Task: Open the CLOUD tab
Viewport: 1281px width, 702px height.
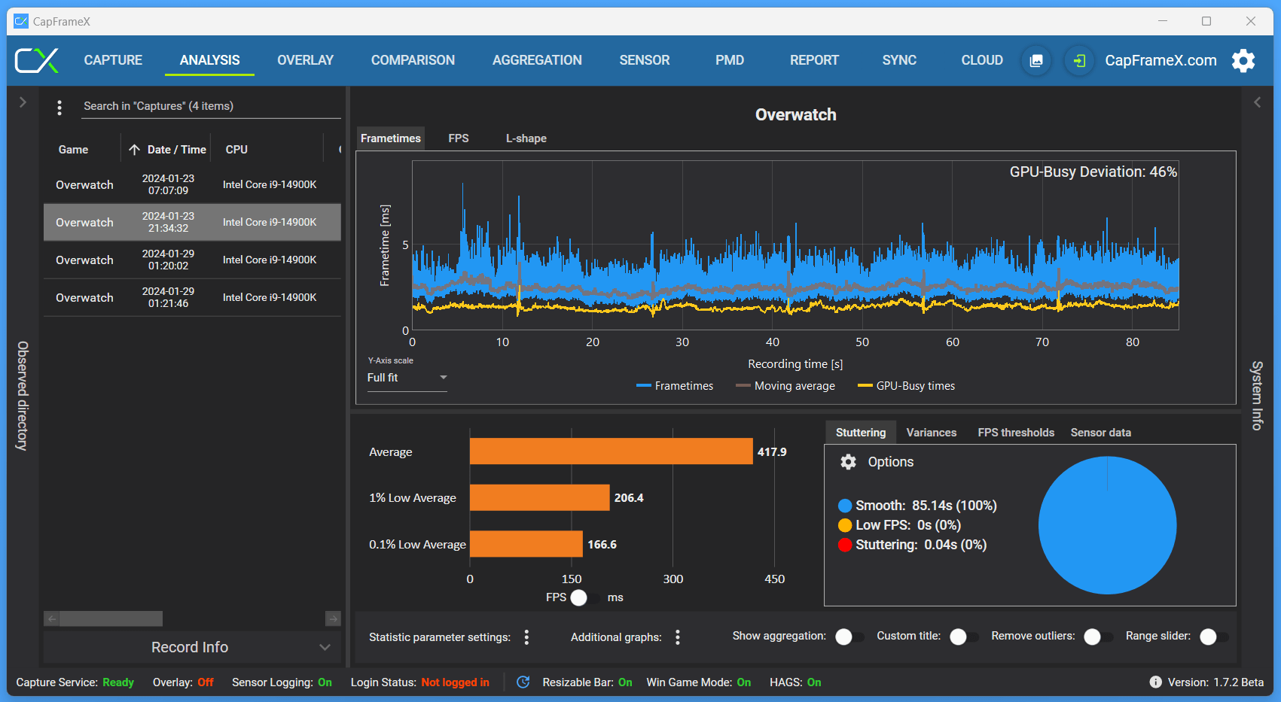Action: point(982,60)
